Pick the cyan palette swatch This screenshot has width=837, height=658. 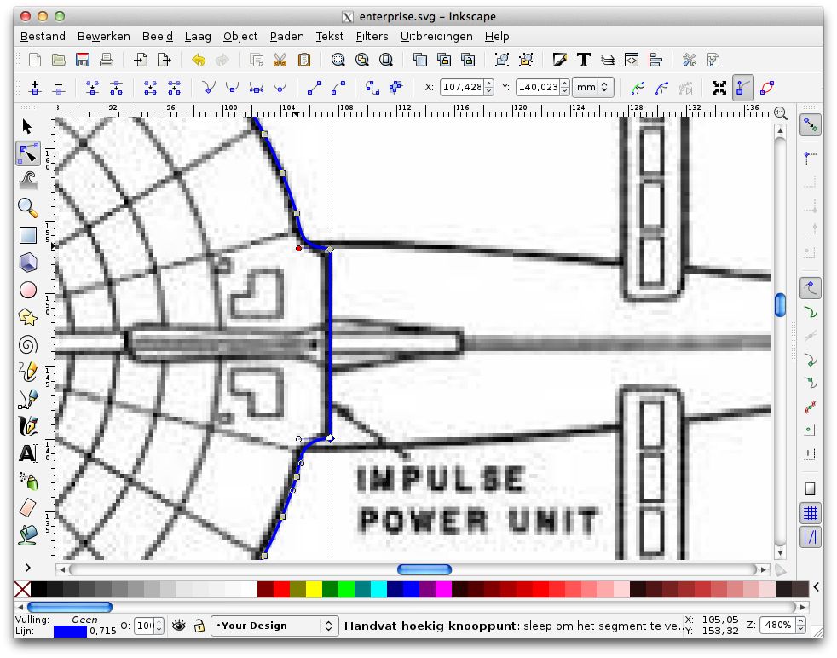[x=378, y=589]
